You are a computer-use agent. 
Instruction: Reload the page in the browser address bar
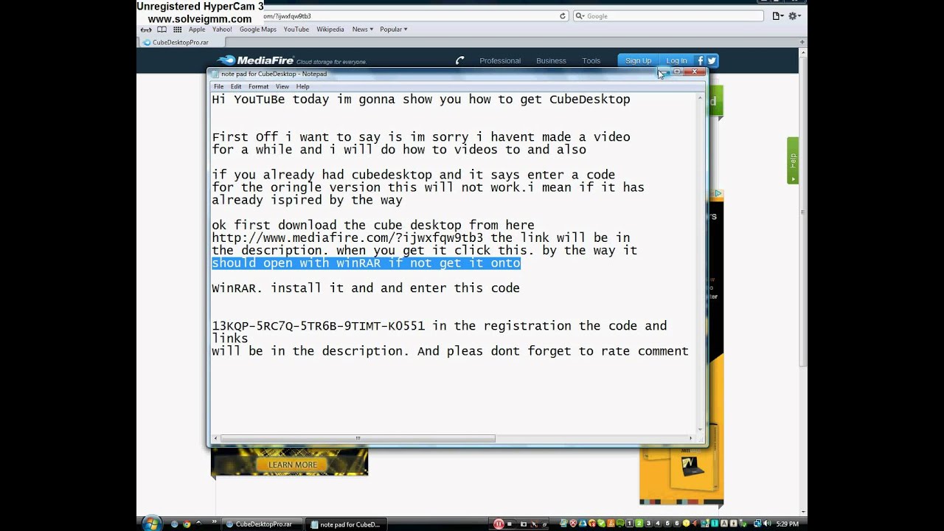562,15
